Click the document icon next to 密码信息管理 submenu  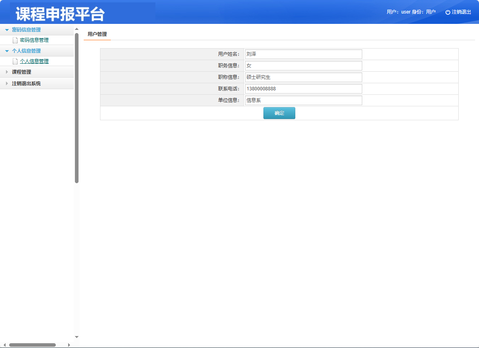pos(15,40)
